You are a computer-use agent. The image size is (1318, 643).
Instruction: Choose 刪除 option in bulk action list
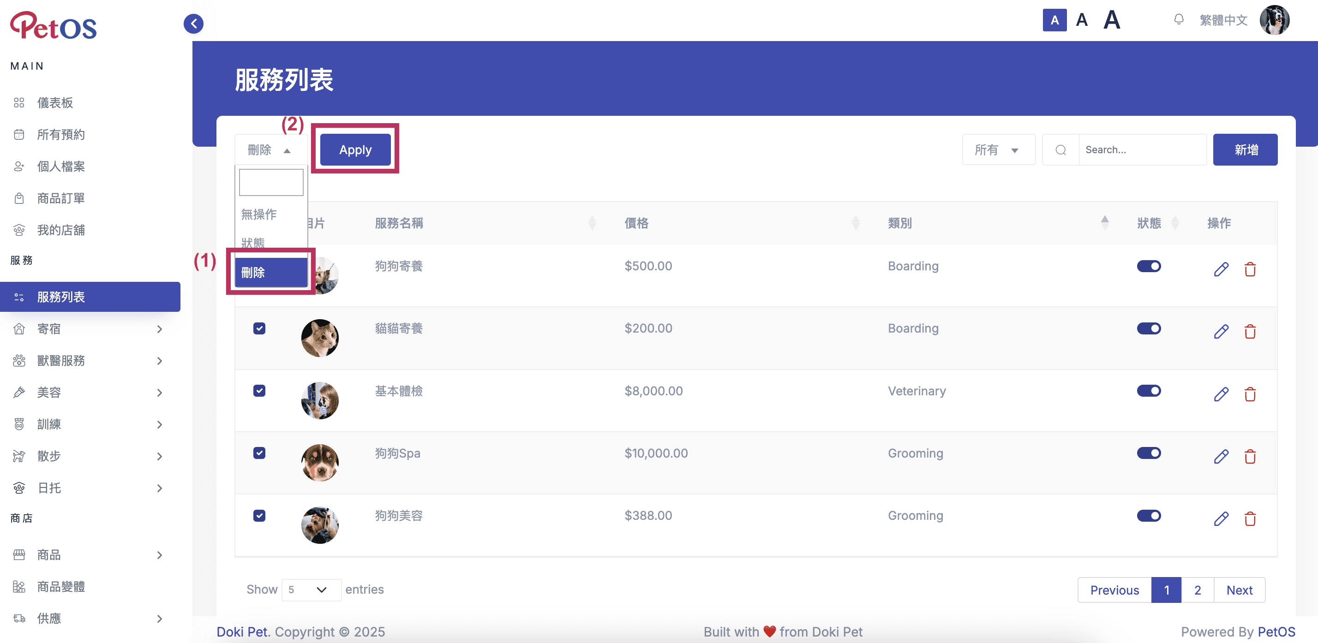(x=271, y=273)
